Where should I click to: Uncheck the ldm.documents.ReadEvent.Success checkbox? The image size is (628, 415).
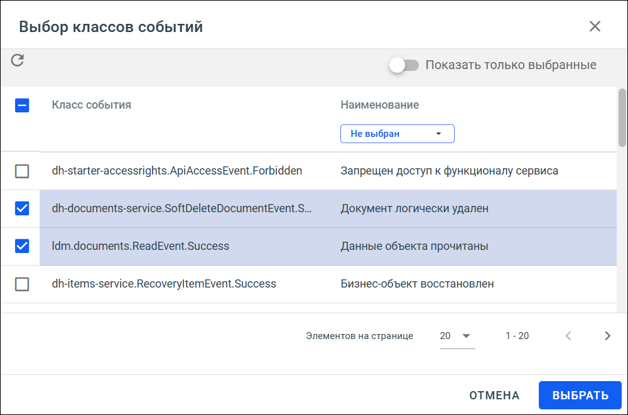point(22,246)
